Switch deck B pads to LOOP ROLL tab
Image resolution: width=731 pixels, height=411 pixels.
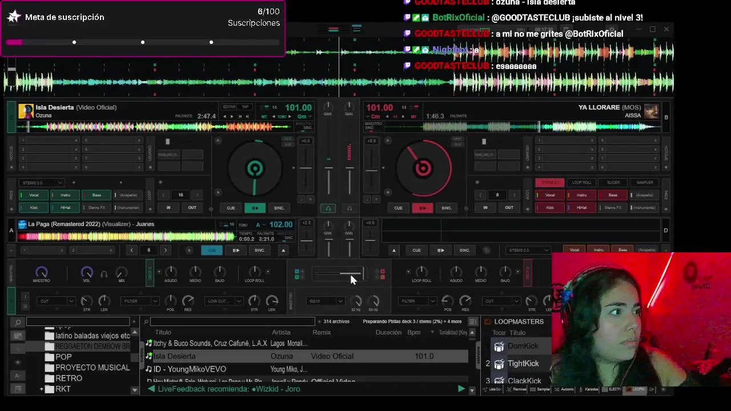tap(582, 183)
